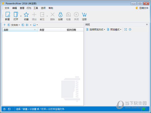This screenshot has height=113, width=151.
Task: Open the 工具 menu
Action: pyautogui.click(x=36, y=8)
